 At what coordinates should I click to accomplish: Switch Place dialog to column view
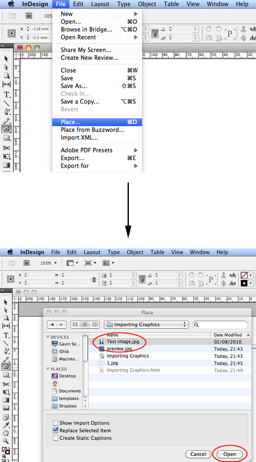pyautogui.click(x=95, y=324)
